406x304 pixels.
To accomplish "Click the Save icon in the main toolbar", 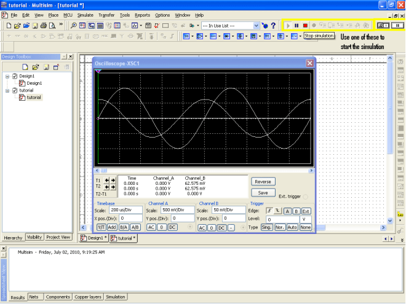I will point(34,26).
